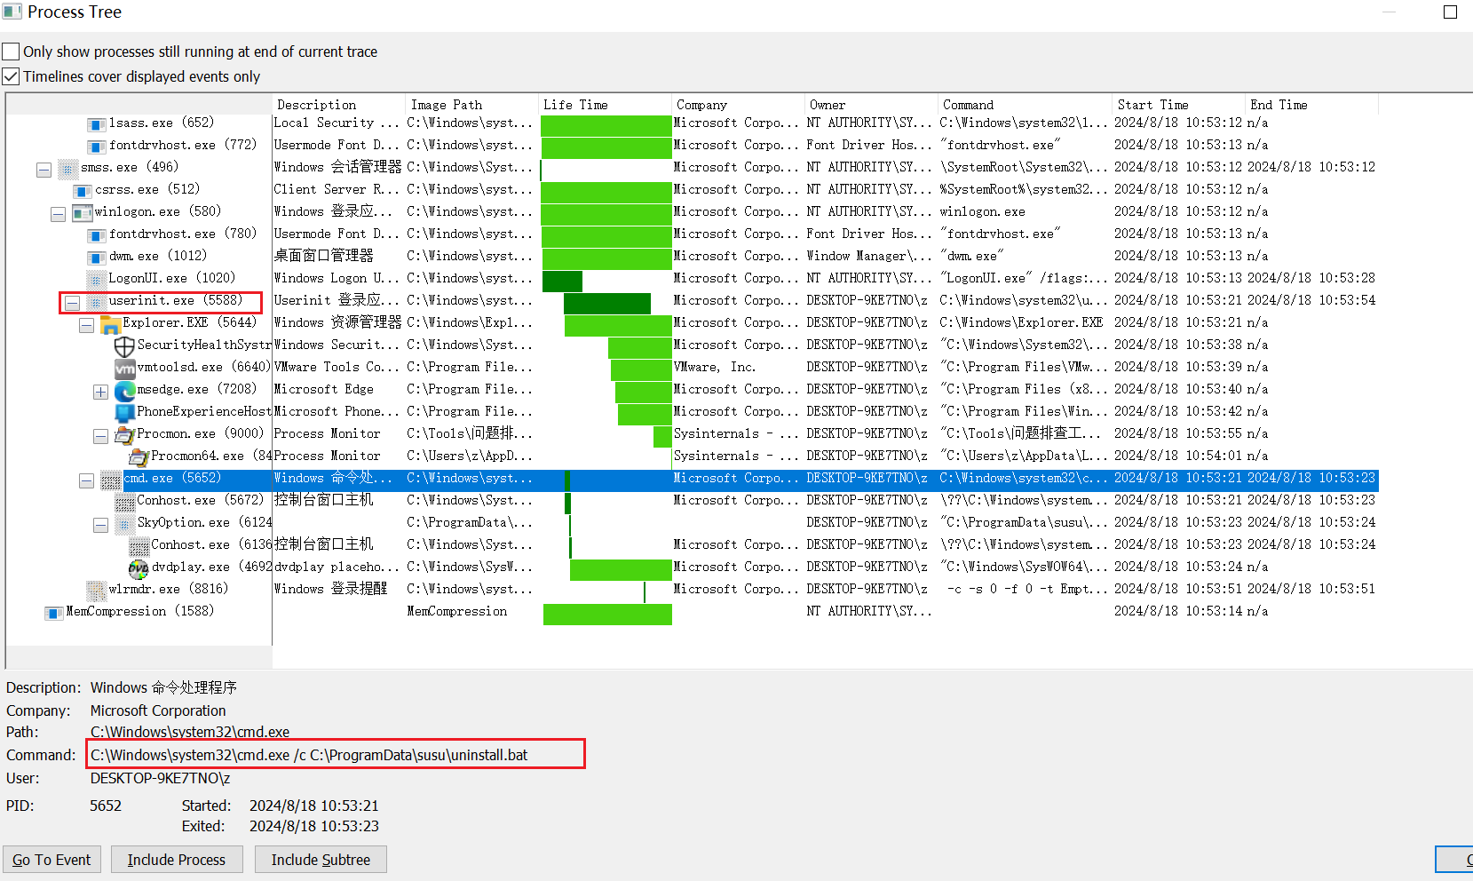
Task: Collapse the smss.exe (496) tree node
Action: click(x=44, y=169)
